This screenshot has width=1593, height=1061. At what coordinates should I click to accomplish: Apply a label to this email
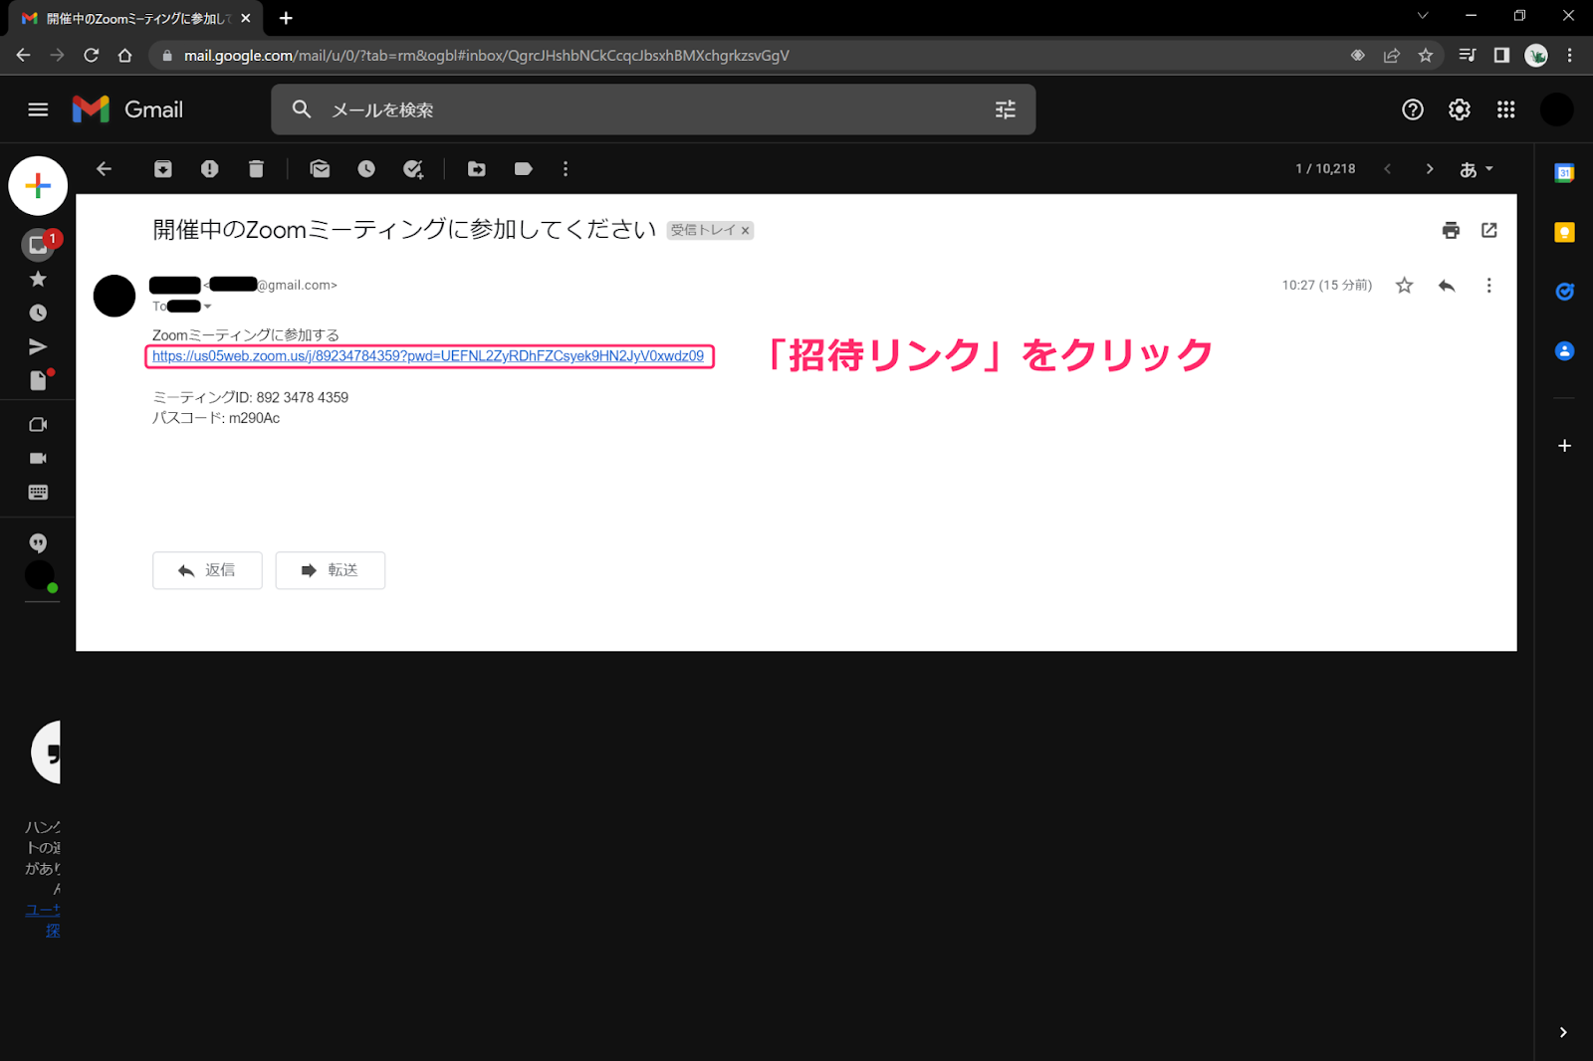click(523, 169)
